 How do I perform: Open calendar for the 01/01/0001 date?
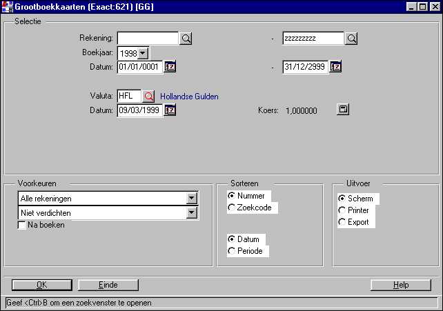(x=170, y=67)
